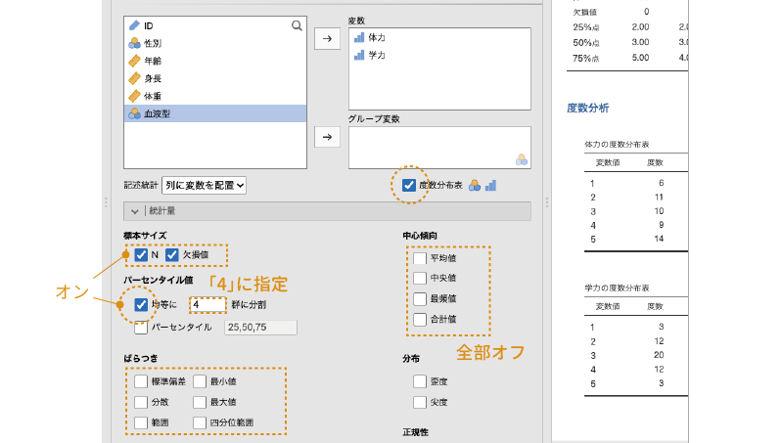Collapse the 統計量 section
The width and height of the screenshot is (783, 443).
(x=135, y=210)
